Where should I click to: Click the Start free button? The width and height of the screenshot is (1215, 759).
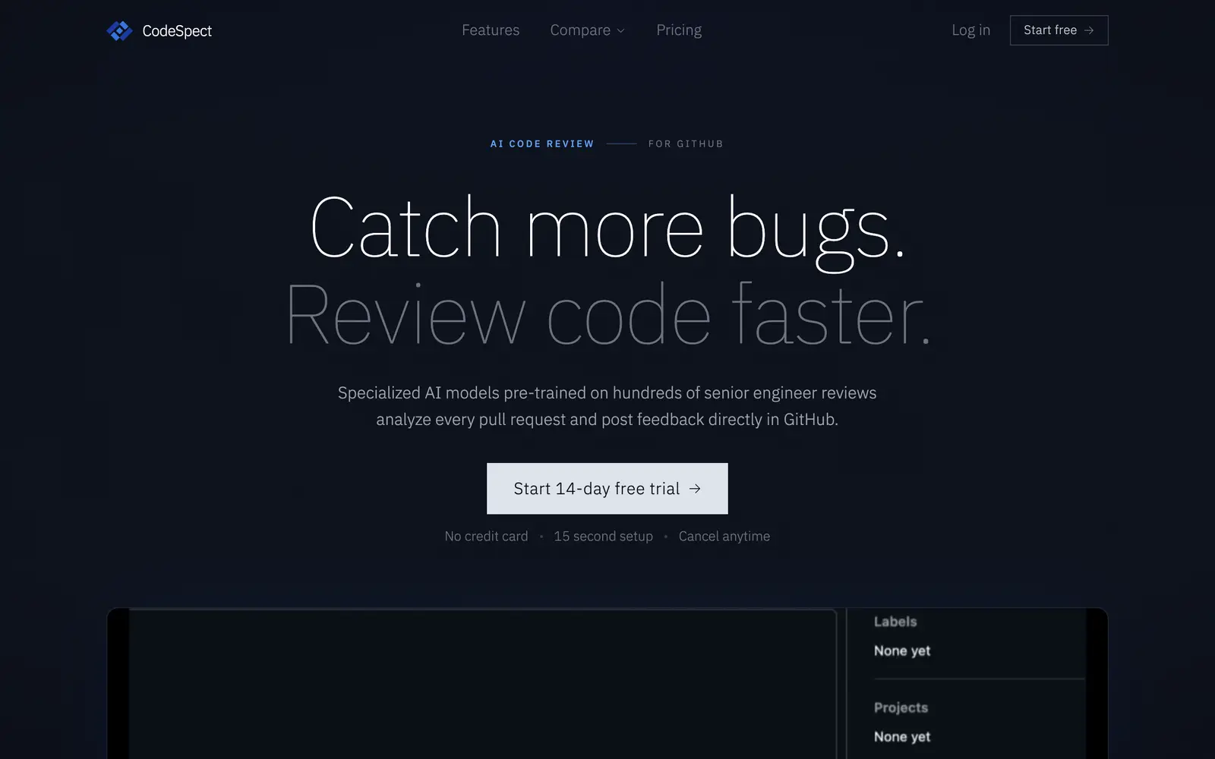(1059, 30)
